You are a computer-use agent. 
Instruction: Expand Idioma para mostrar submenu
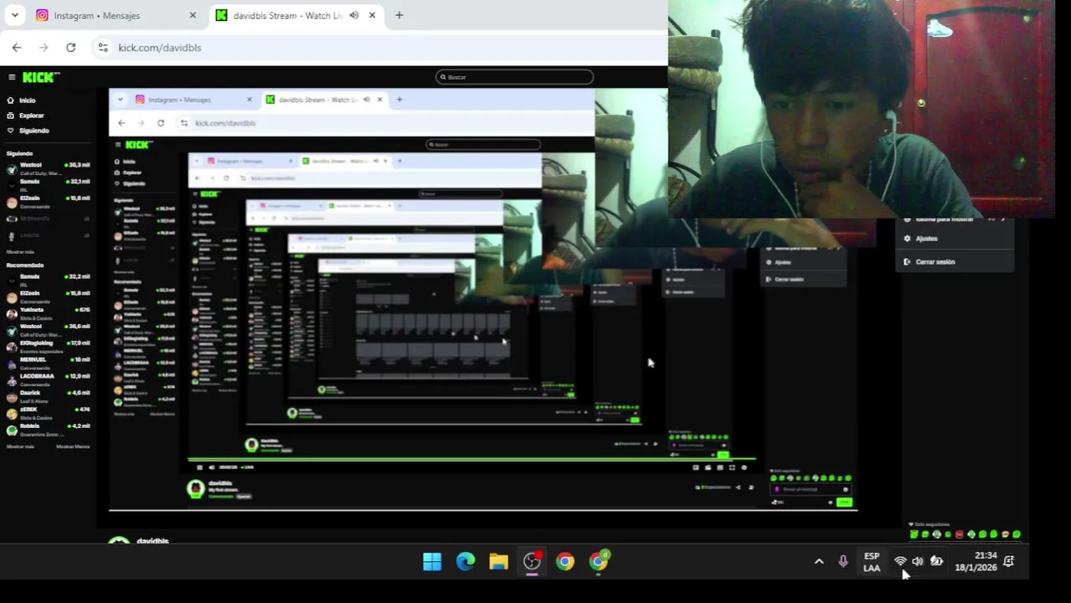pyautogui.click(x=955, y=220)
